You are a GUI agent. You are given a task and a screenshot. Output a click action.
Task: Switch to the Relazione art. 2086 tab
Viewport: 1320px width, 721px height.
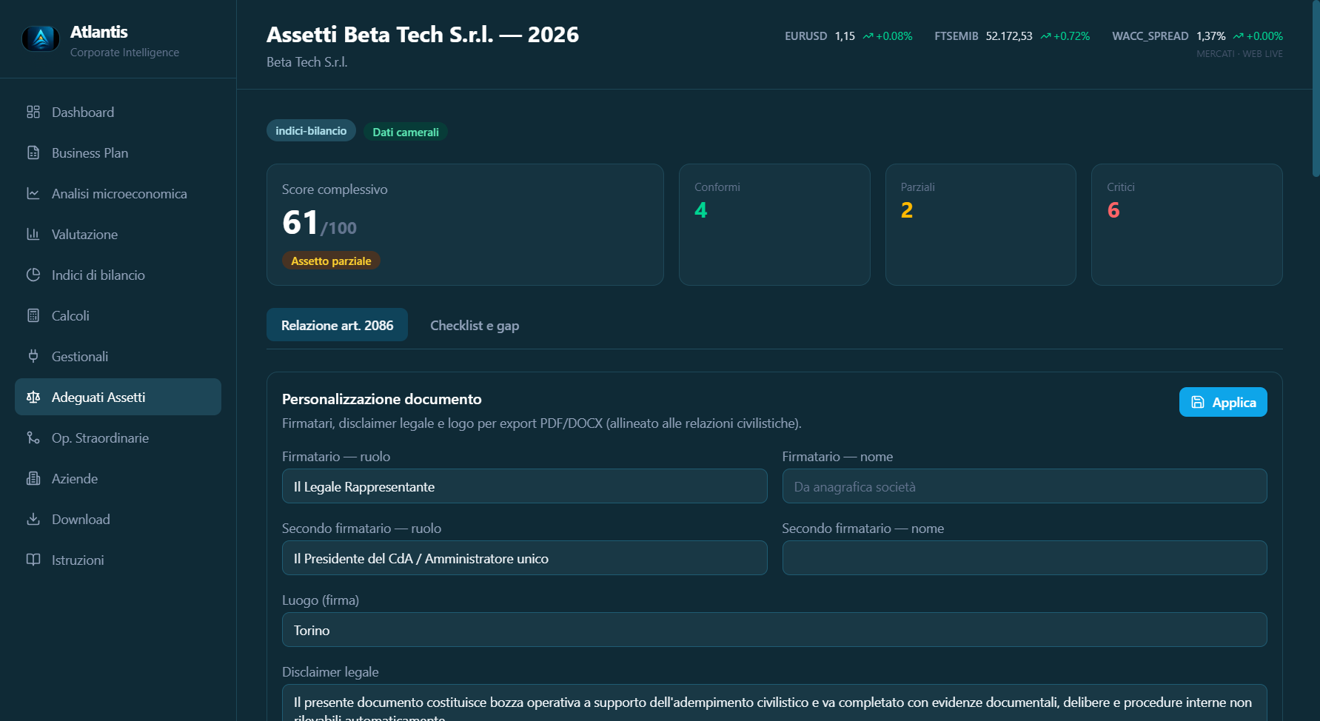click(x=337, y=325)
